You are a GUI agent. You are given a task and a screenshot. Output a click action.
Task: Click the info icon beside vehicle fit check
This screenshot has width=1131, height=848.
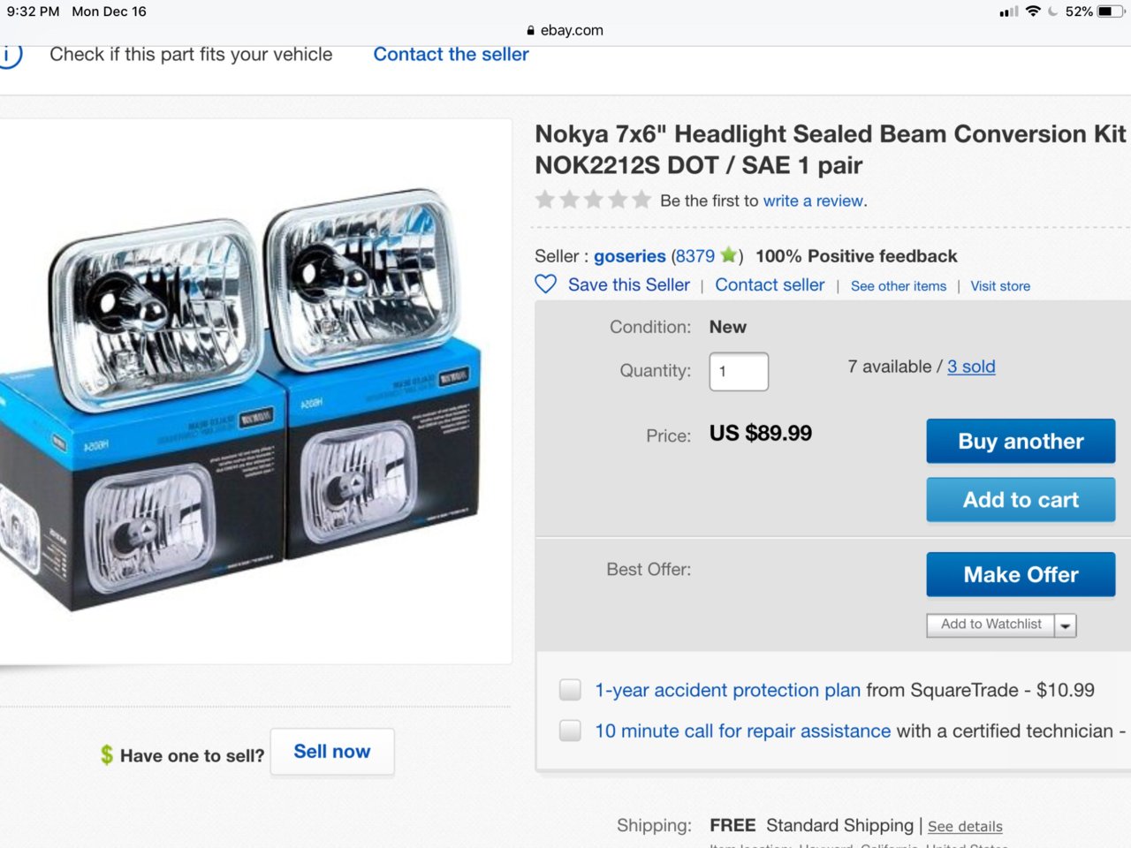point(7,55)
